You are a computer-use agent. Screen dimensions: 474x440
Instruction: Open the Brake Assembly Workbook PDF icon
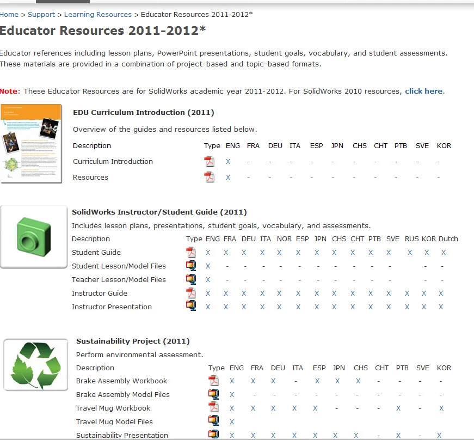[x=213, y=381]
